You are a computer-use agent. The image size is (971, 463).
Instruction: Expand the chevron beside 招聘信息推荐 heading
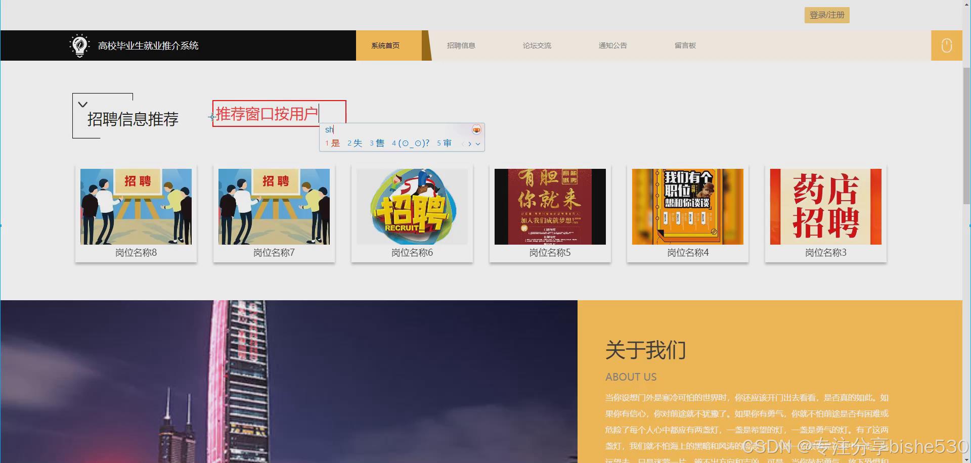click(83, 104)
